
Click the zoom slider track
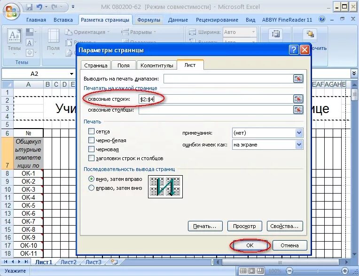317,271
